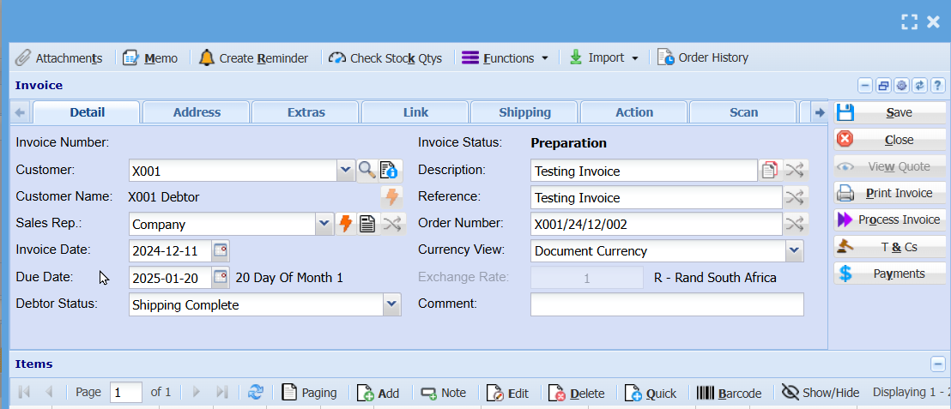Open the Currency View dropdown

click(x=794, y=251)
